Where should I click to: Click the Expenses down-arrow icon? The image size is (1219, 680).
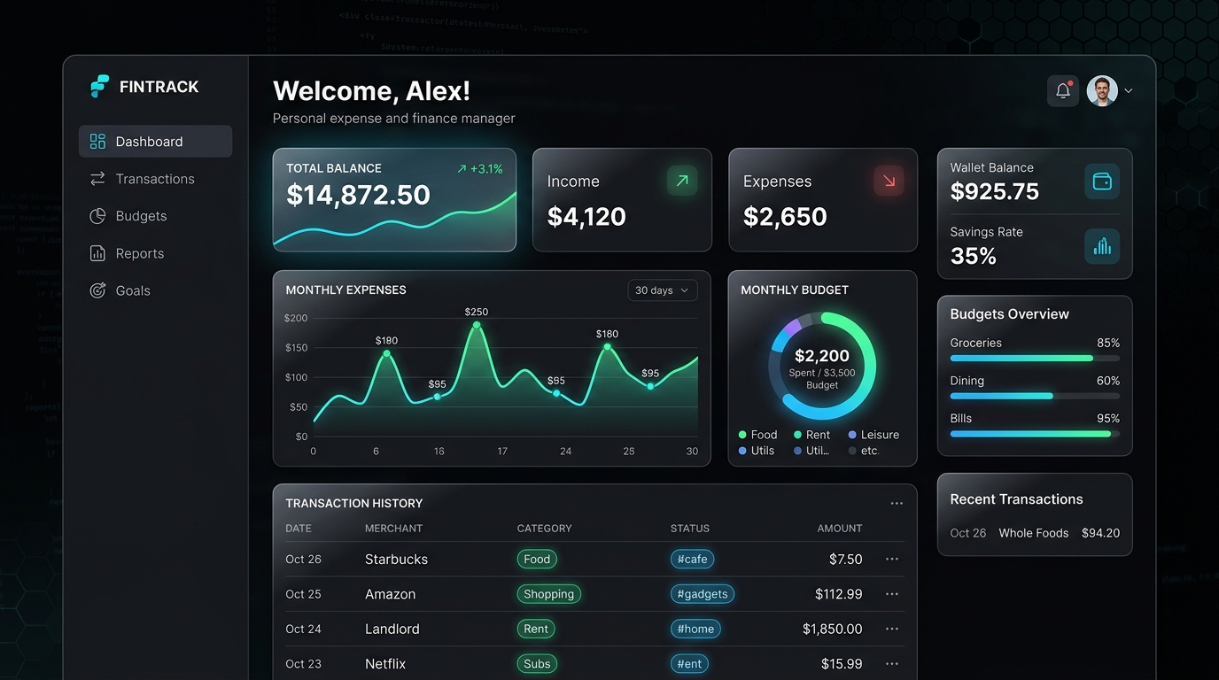(889, 181)
